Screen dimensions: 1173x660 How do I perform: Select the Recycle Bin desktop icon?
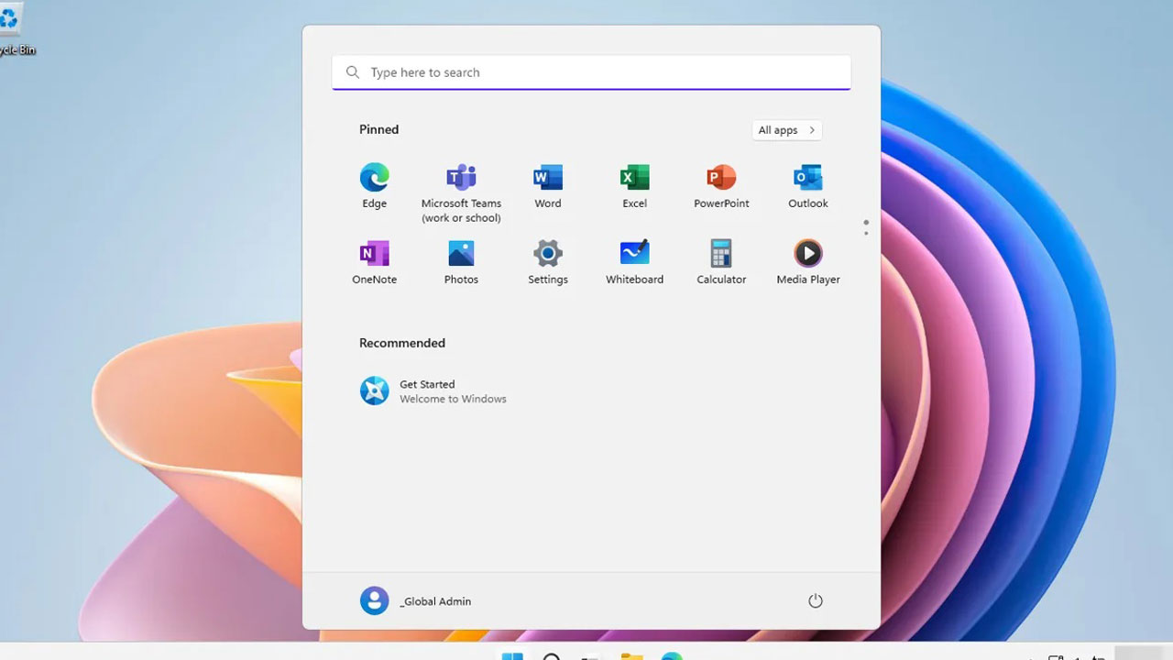tap(11, 23)
